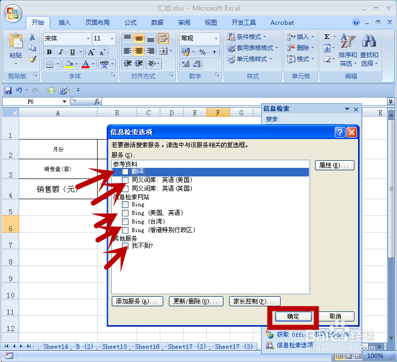The width and height of the screenshot is (397, 362).
Task: Click the 确定 button
Action: coord(293,316)
